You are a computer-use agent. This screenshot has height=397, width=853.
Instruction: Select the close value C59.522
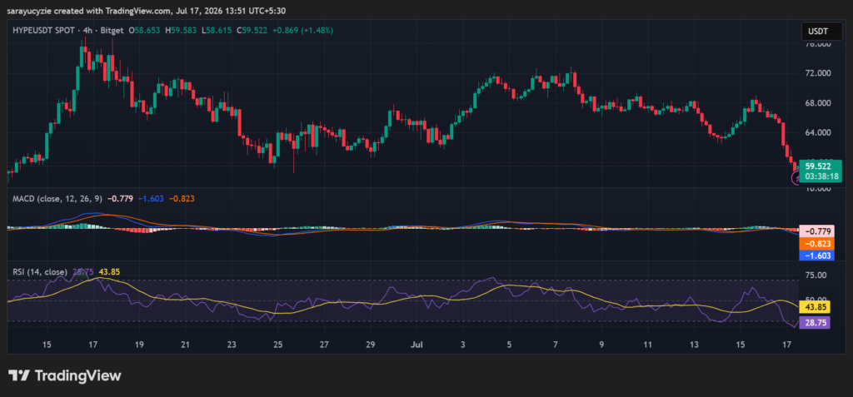(252, 31)
